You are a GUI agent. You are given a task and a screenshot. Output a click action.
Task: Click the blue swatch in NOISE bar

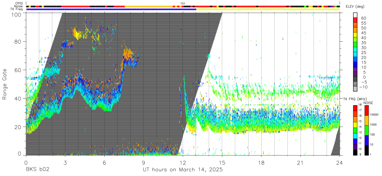tap(367, 140)
